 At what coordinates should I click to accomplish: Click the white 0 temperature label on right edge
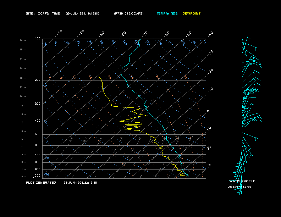(208, 111)
